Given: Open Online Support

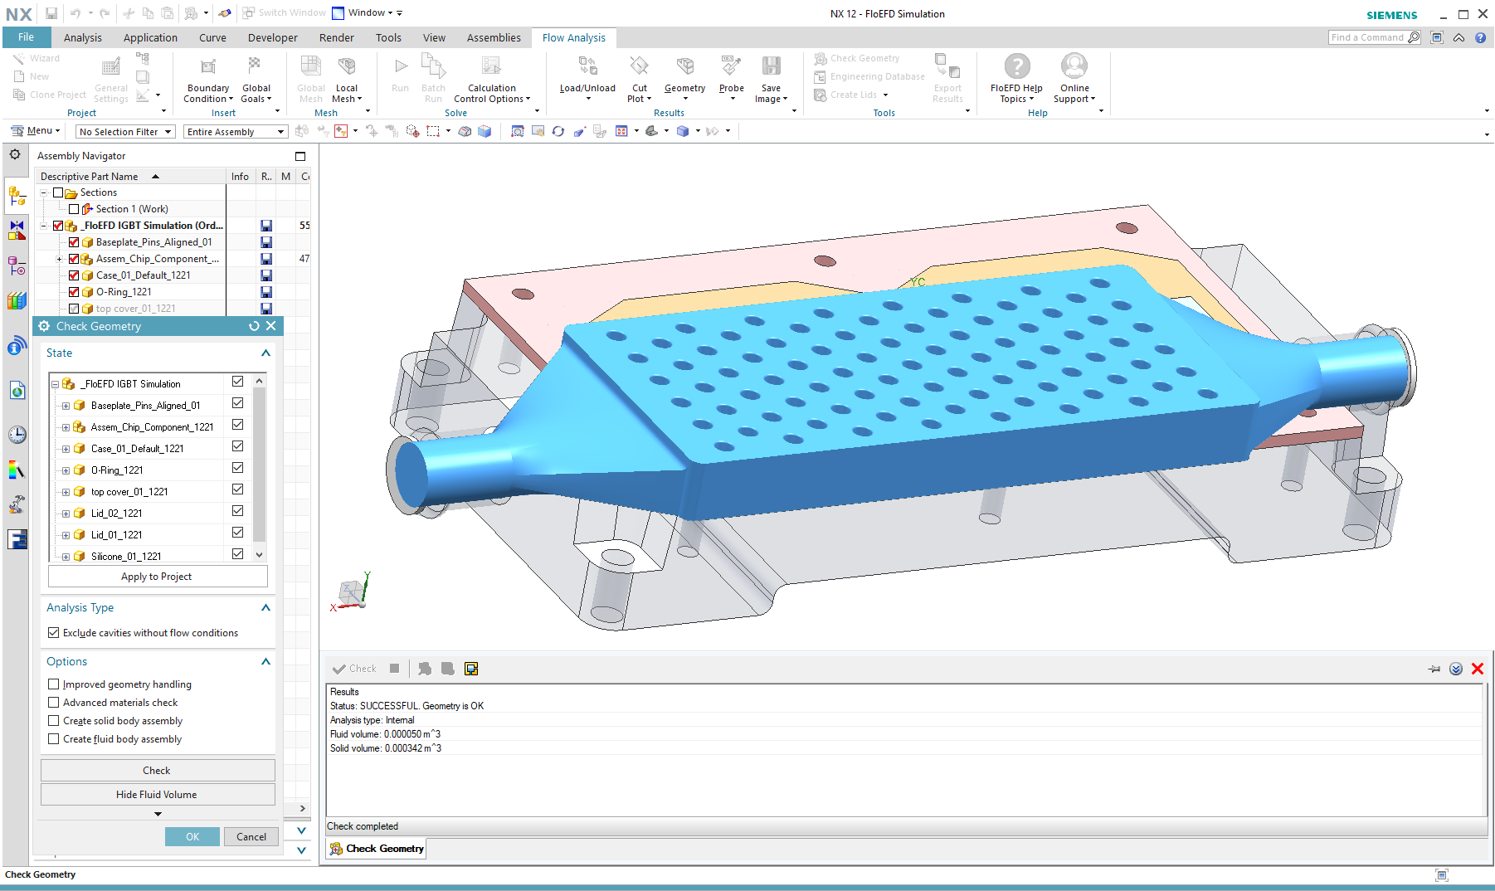Looking at the screenshot, I should (1074, 80).
